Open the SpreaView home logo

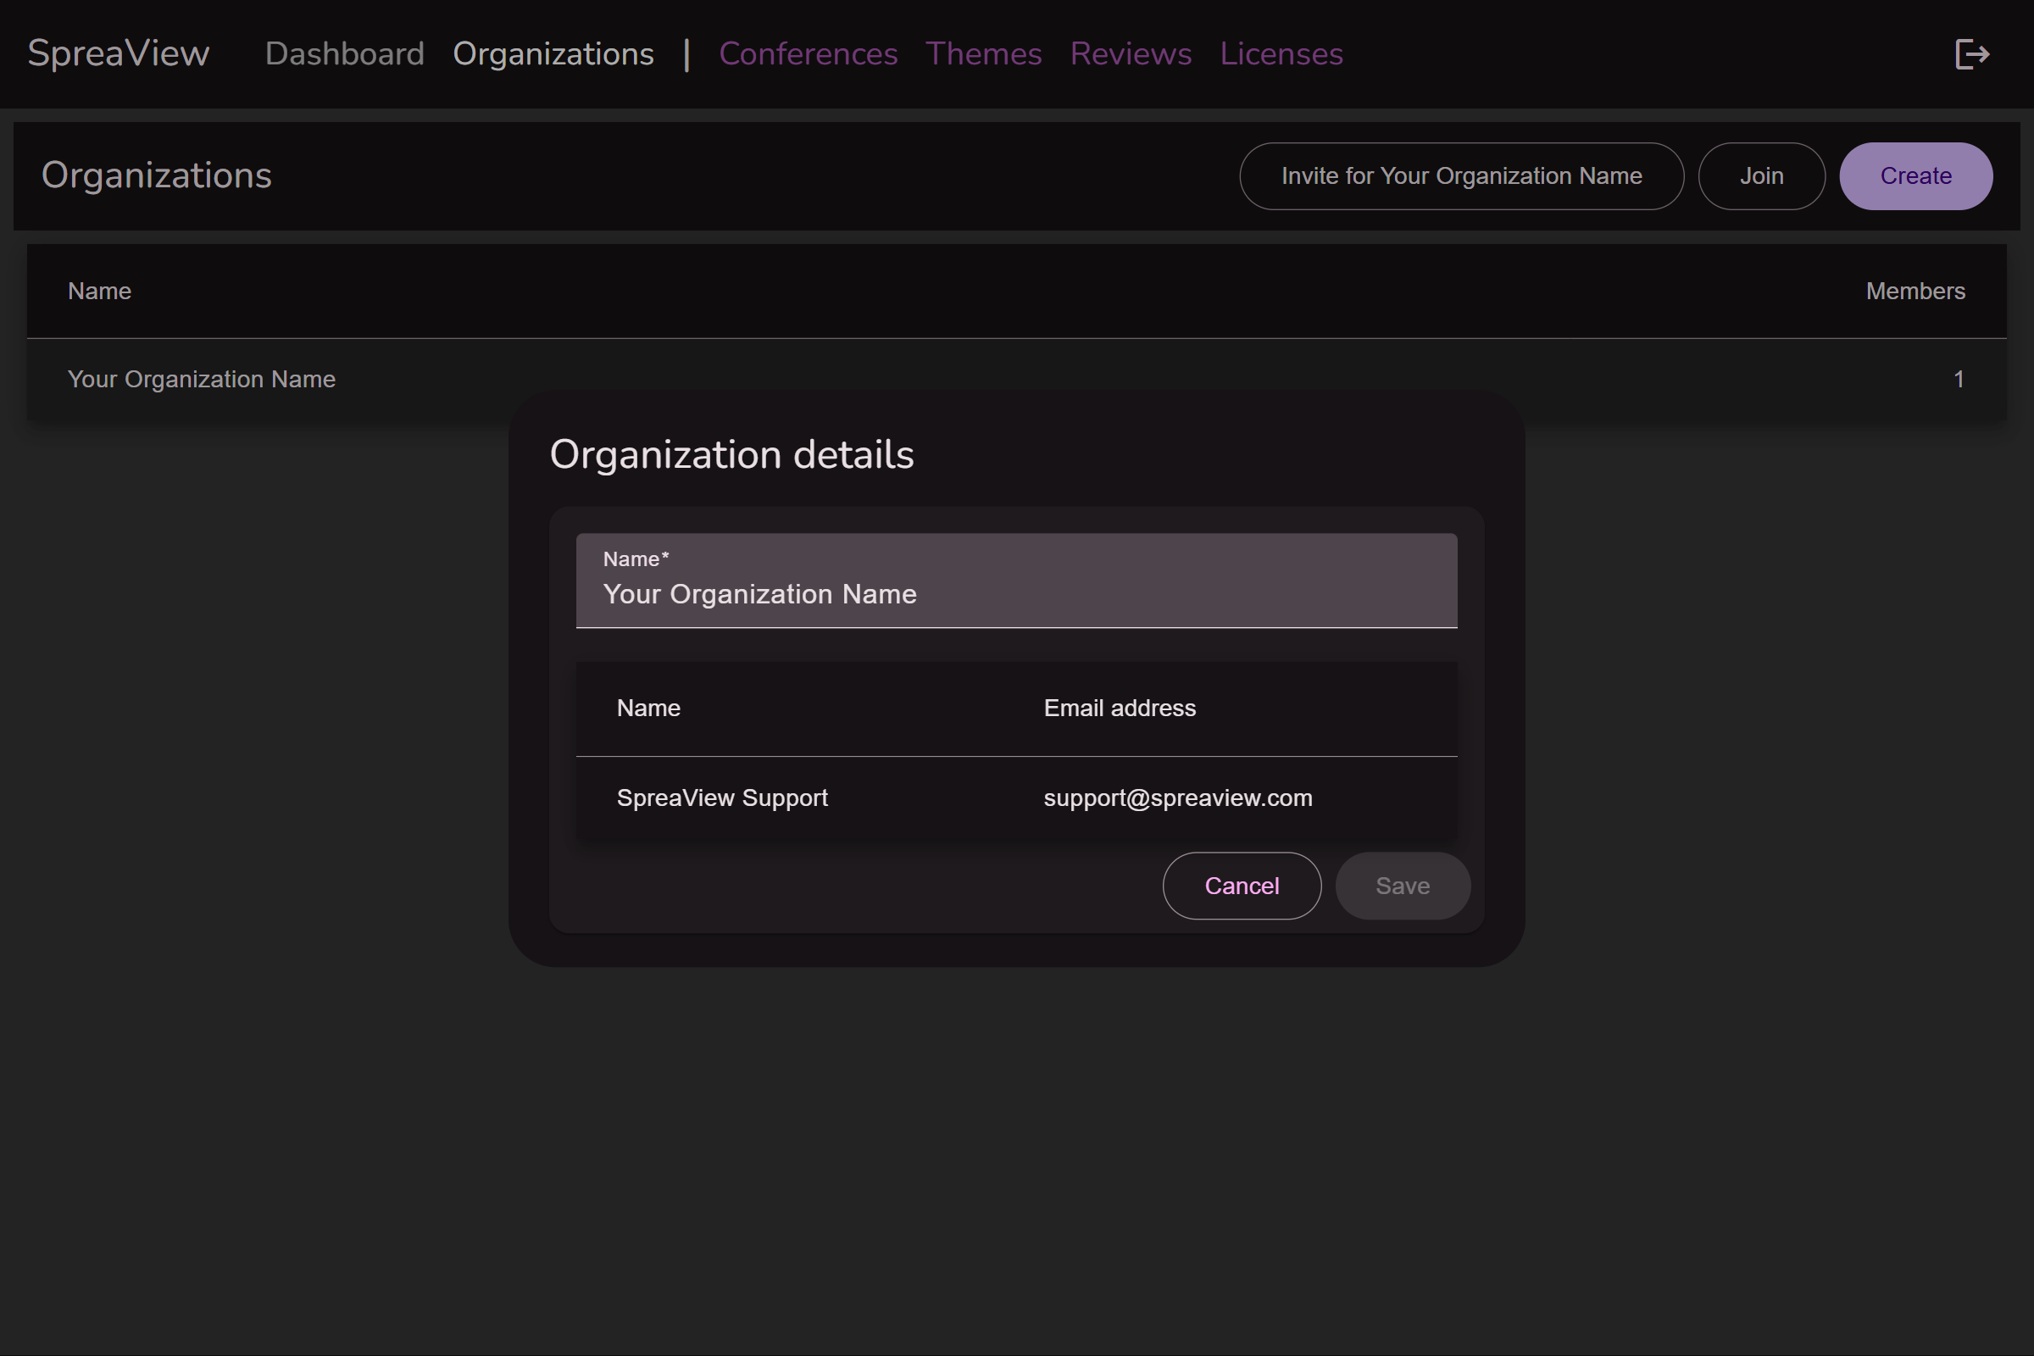pos(119,53)
